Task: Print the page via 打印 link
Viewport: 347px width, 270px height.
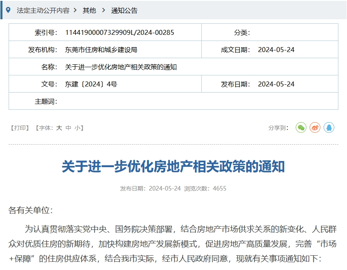Action: [x=20, y=128]
